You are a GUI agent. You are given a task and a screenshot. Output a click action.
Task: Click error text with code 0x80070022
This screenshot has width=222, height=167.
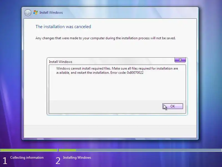click(117, 70)
